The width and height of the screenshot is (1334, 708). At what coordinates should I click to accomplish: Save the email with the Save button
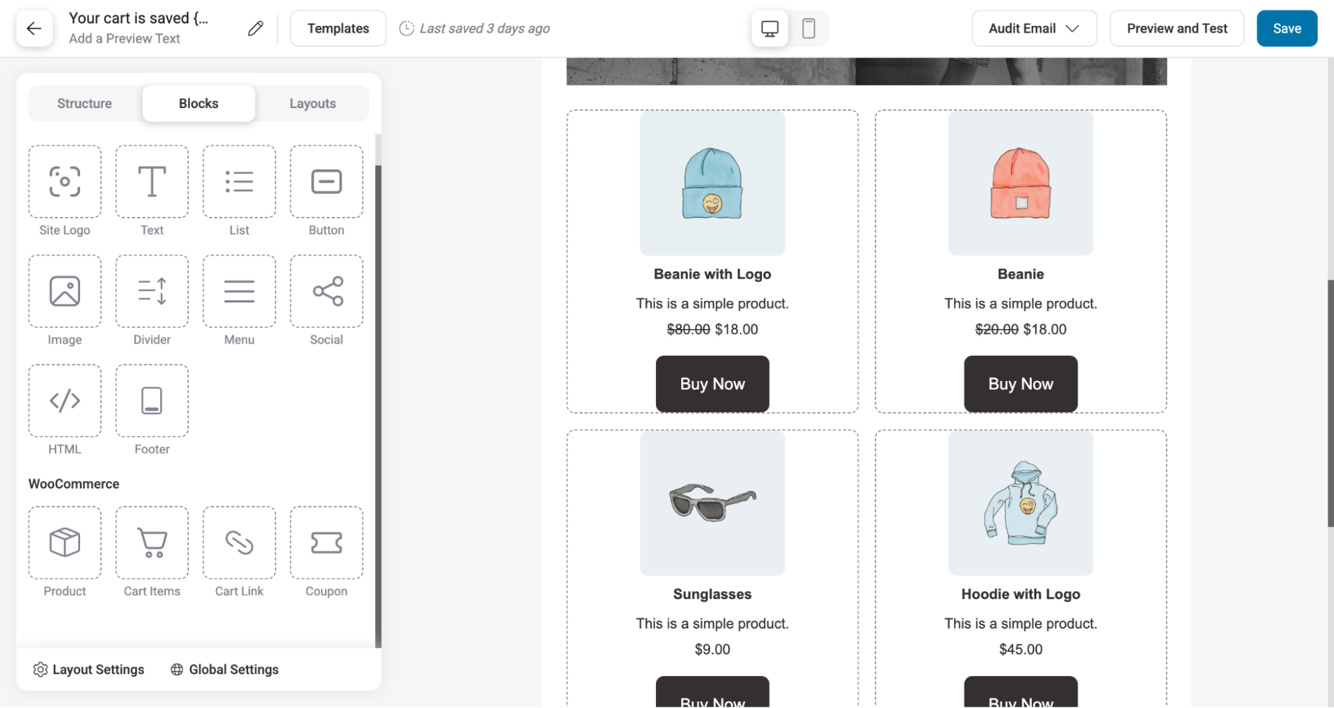coord(1287,28)
